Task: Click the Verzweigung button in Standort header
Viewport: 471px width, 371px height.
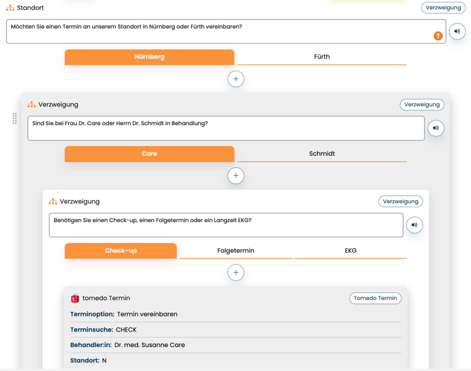Action: click(x=443, y=8)
